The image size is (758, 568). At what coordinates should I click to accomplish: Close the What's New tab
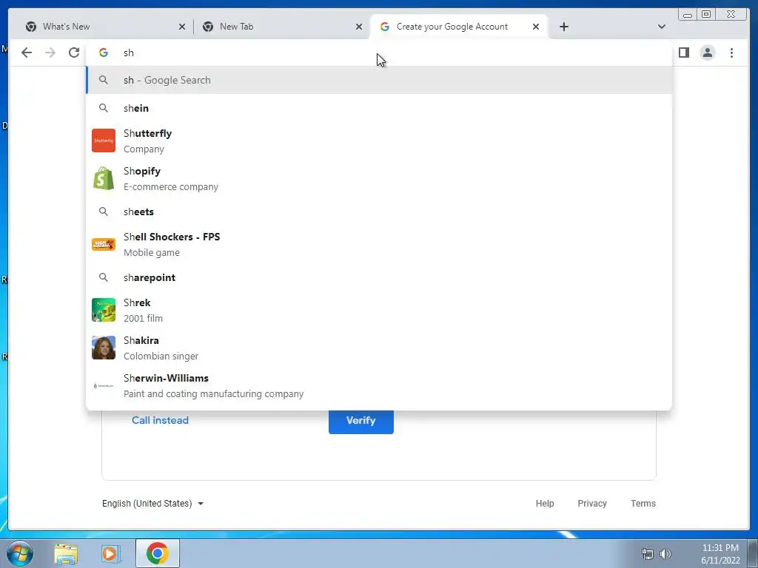182,27
